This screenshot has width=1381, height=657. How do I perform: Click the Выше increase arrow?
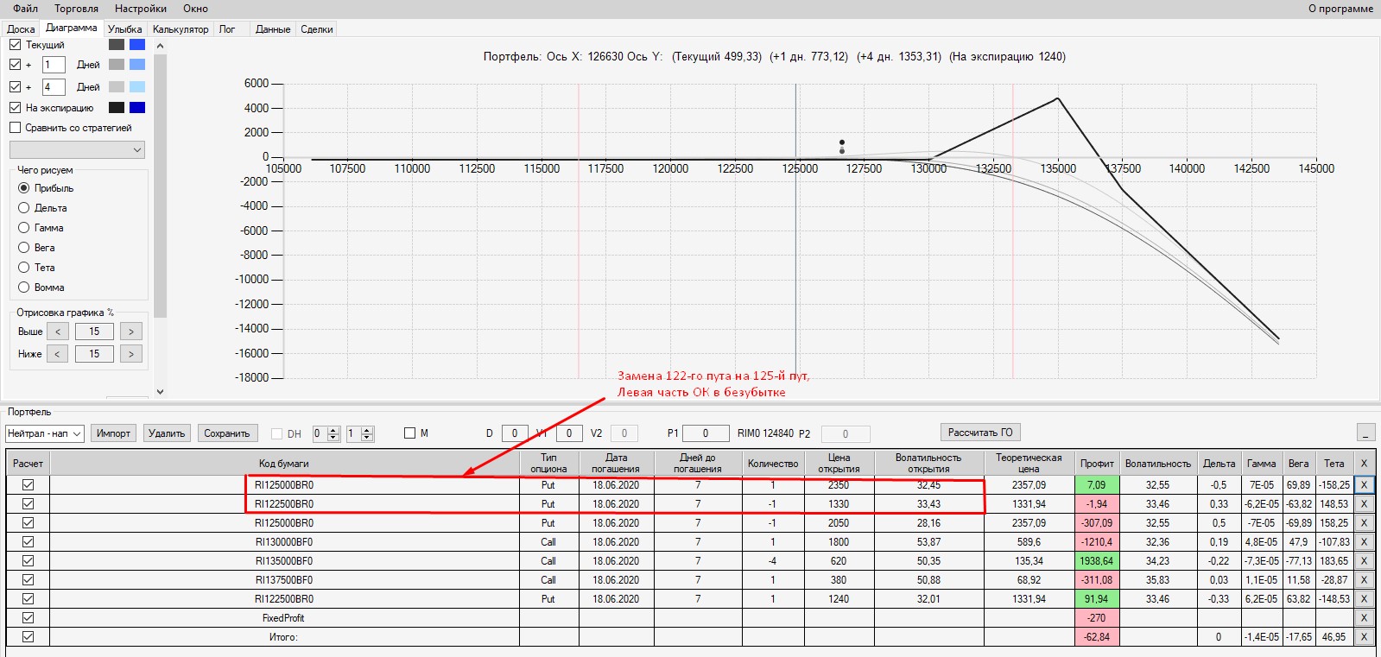(131, 332)
